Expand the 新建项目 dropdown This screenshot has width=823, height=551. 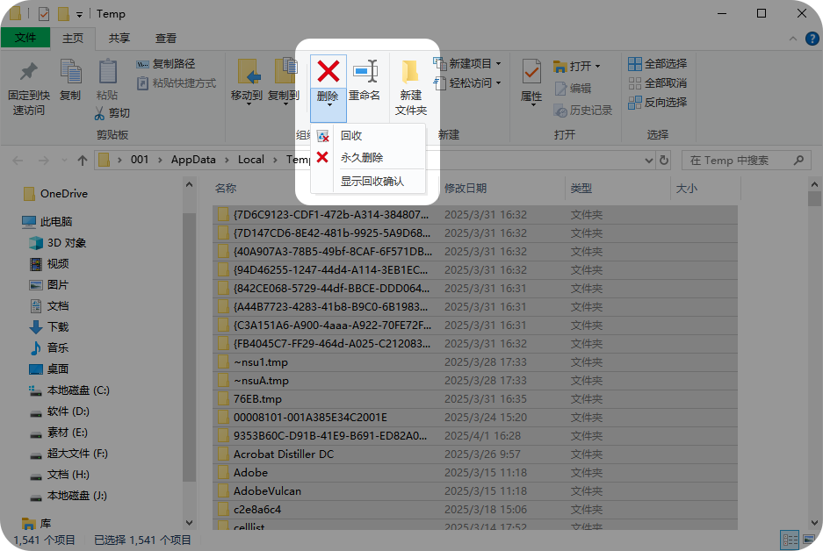point(498,63)
